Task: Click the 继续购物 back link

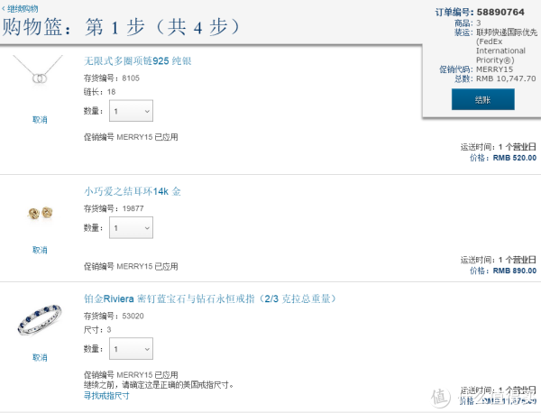Action: pyautogui.click(x=23, y=9)
